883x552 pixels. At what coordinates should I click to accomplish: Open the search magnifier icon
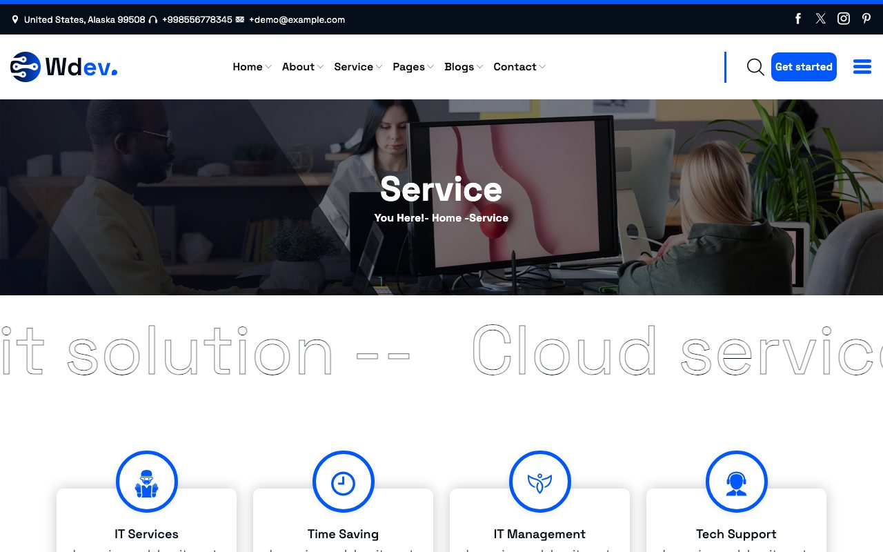click(x=755, y=67)
